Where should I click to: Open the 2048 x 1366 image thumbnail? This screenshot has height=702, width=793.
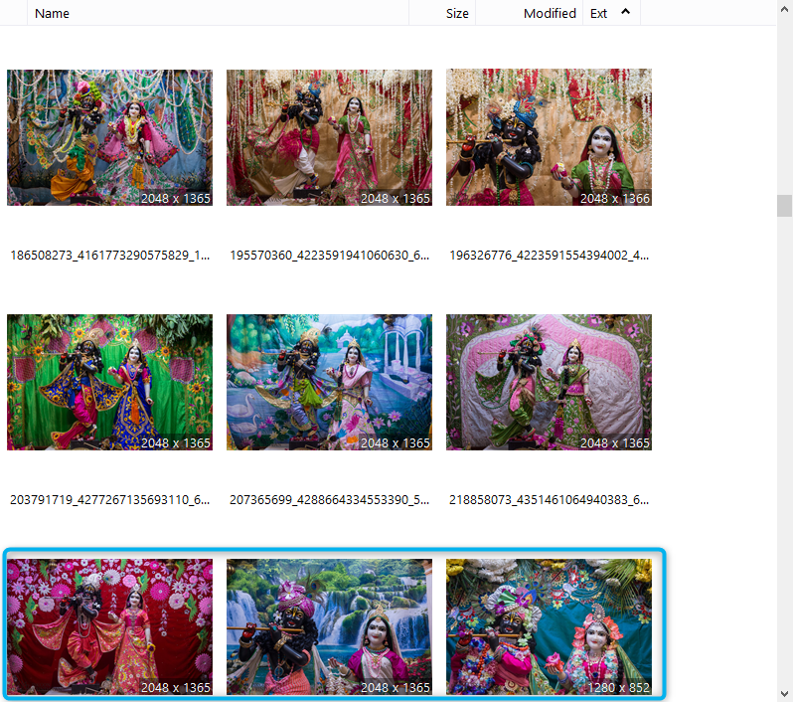point(549,137)
